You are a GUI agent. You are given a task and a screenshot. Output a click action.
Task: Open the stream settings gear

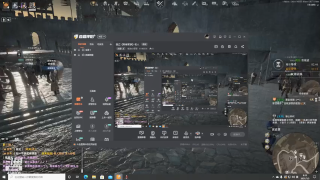point(225,134)
